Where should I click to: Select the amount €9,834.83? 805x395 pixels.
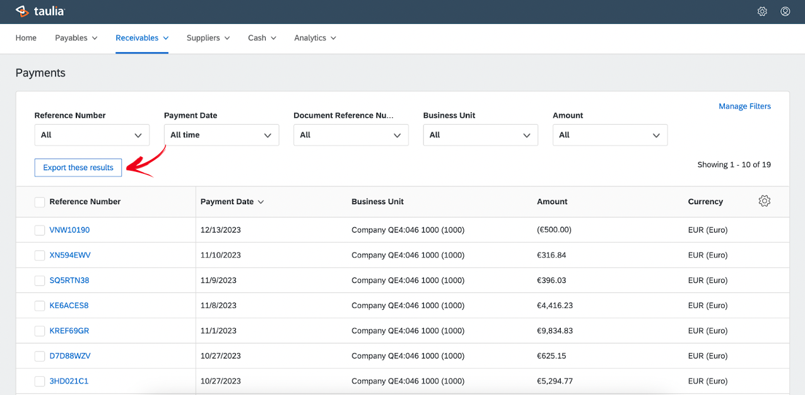pyautogui.click(x=555, y=331)
